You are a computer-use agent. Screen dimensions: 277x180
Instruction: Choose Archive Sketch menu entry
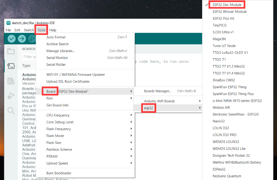(86, 44)
